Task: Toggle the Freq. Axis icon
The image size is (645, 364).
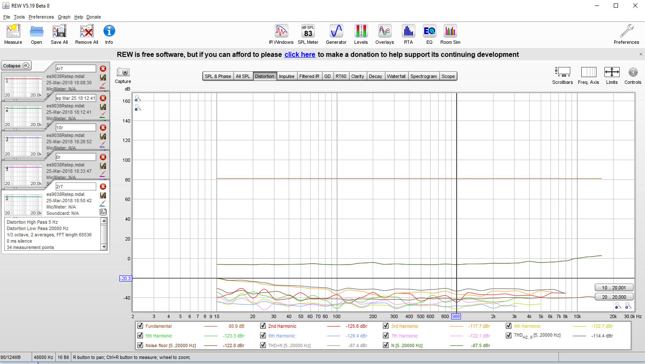Action: [x=588, y=72]
